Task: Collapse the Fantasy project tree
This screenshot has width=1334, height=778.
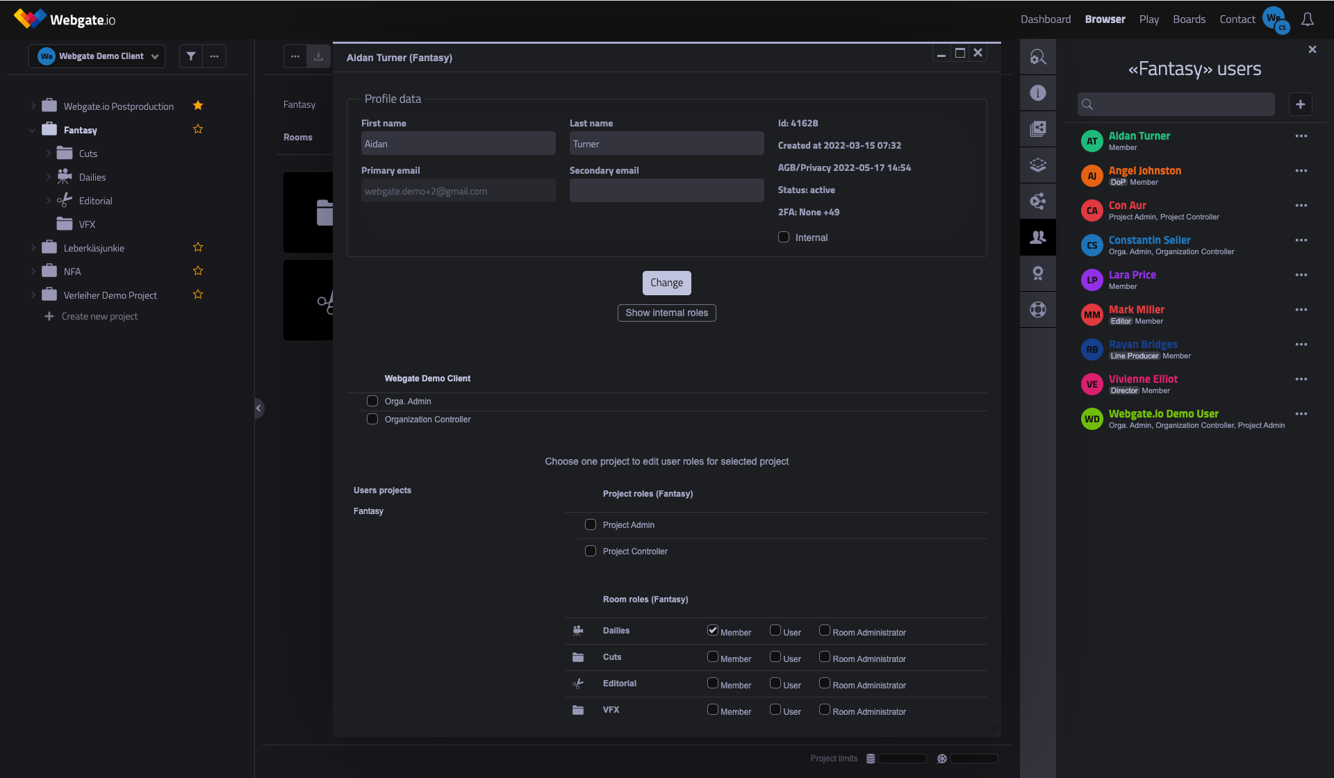Action: click(33, 130)
